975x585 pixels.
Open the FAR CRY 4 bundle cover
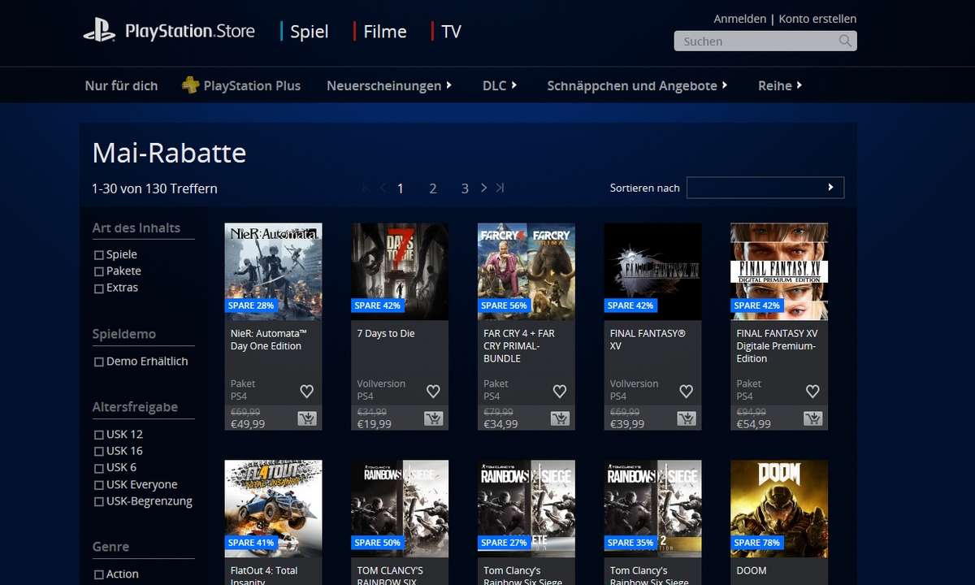(526, 271)
